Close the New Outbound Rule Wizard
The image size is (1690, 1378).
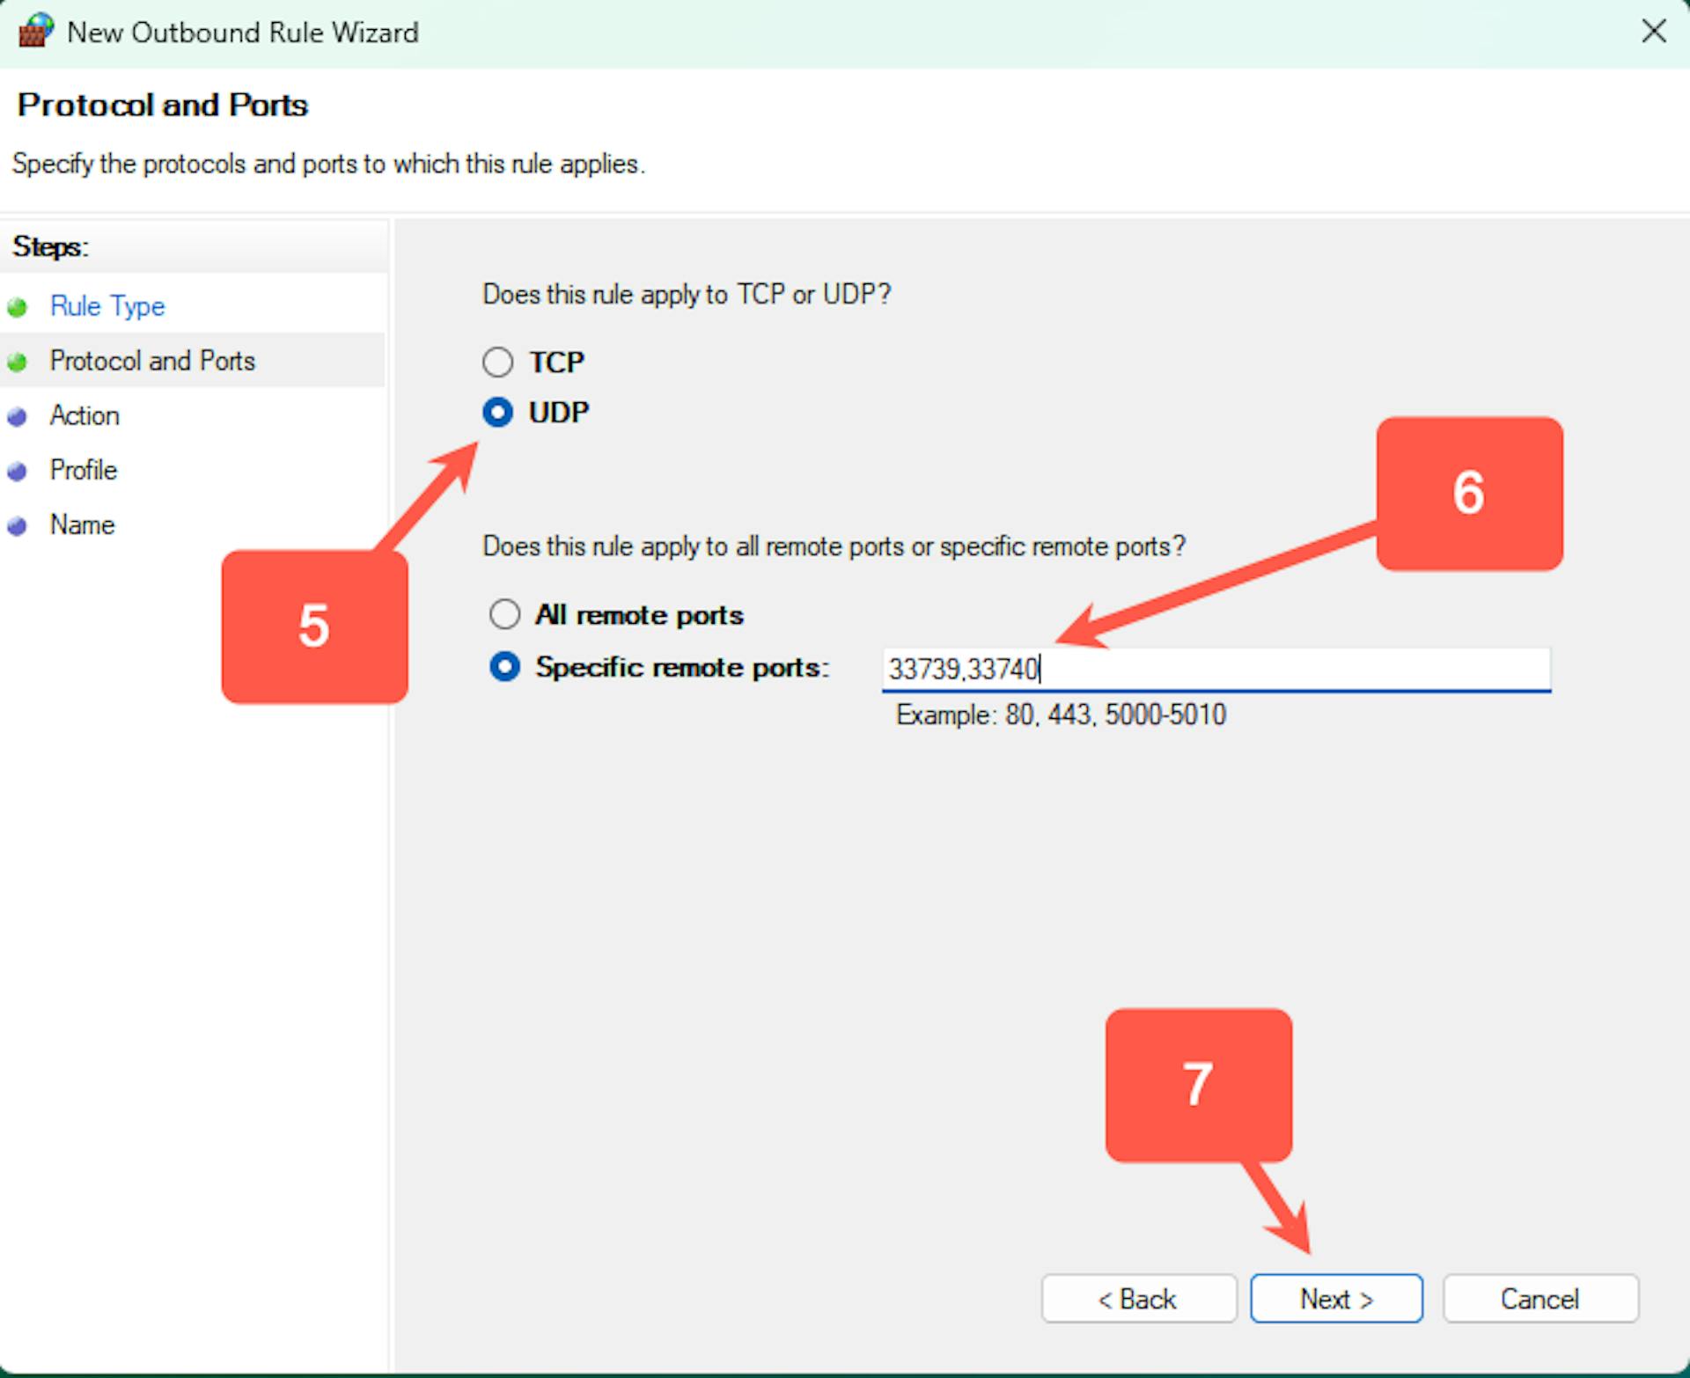click(1653, 32)
